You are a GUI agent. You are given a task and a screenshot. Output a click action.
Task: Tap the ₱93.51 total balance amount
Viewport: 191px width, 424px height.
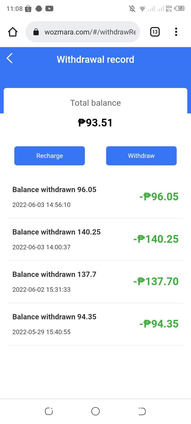[95, 123]
